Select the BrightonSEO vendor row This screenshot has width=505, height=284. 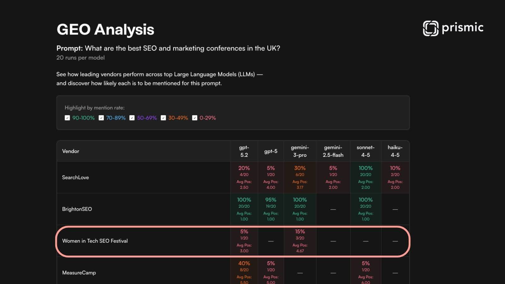pyautogui.click(x=77, y=209)
